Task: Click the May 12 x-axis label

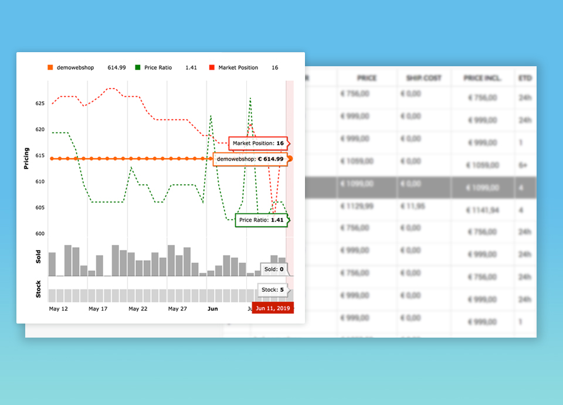Action: 57,308
